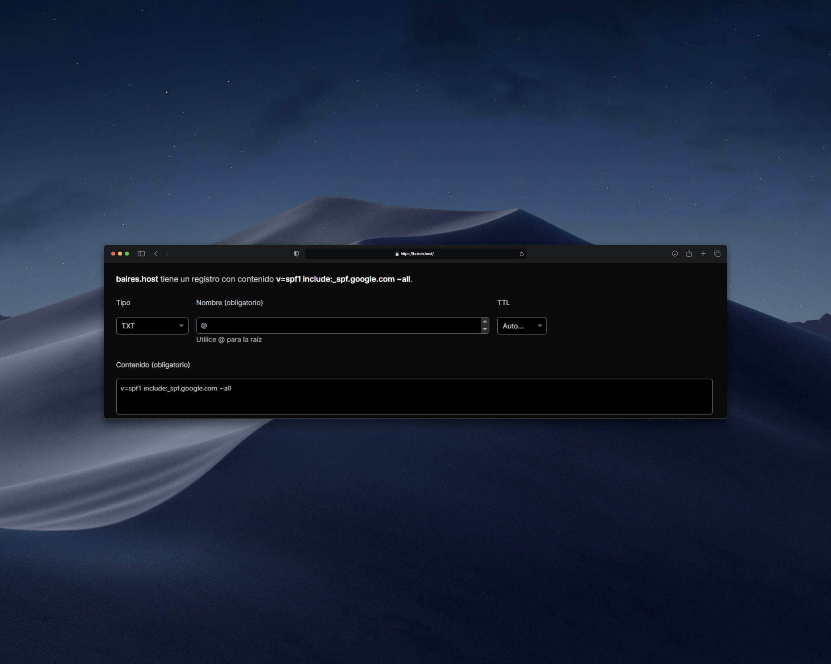Click the Nombre field up arrow
Viewport: 831px width, 664px height.
(x=485, y=322)
